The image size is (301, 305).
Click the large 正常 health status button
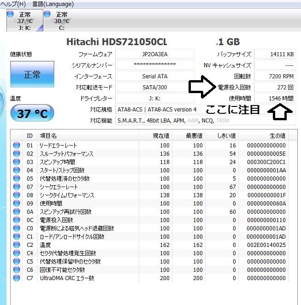click(32, 74)
